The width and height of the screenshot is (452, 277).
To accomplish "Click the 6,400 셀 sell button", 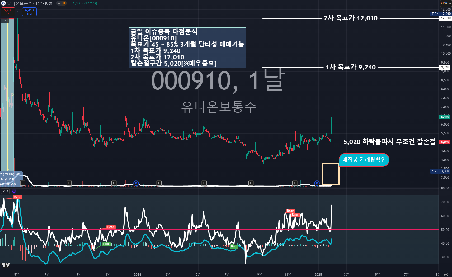I will (x=8, y=12).
